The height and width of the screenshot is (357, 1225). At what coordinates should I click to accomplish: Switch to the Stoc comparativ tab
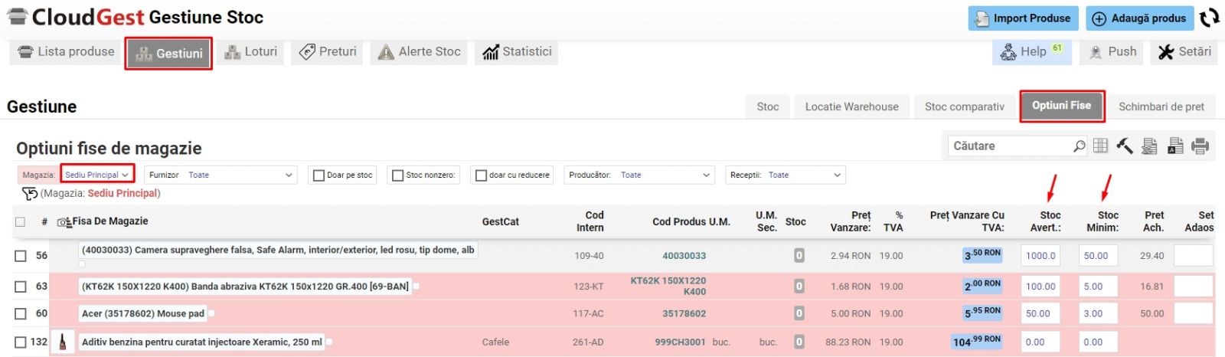pyautogui.click(x=964, y=106)
